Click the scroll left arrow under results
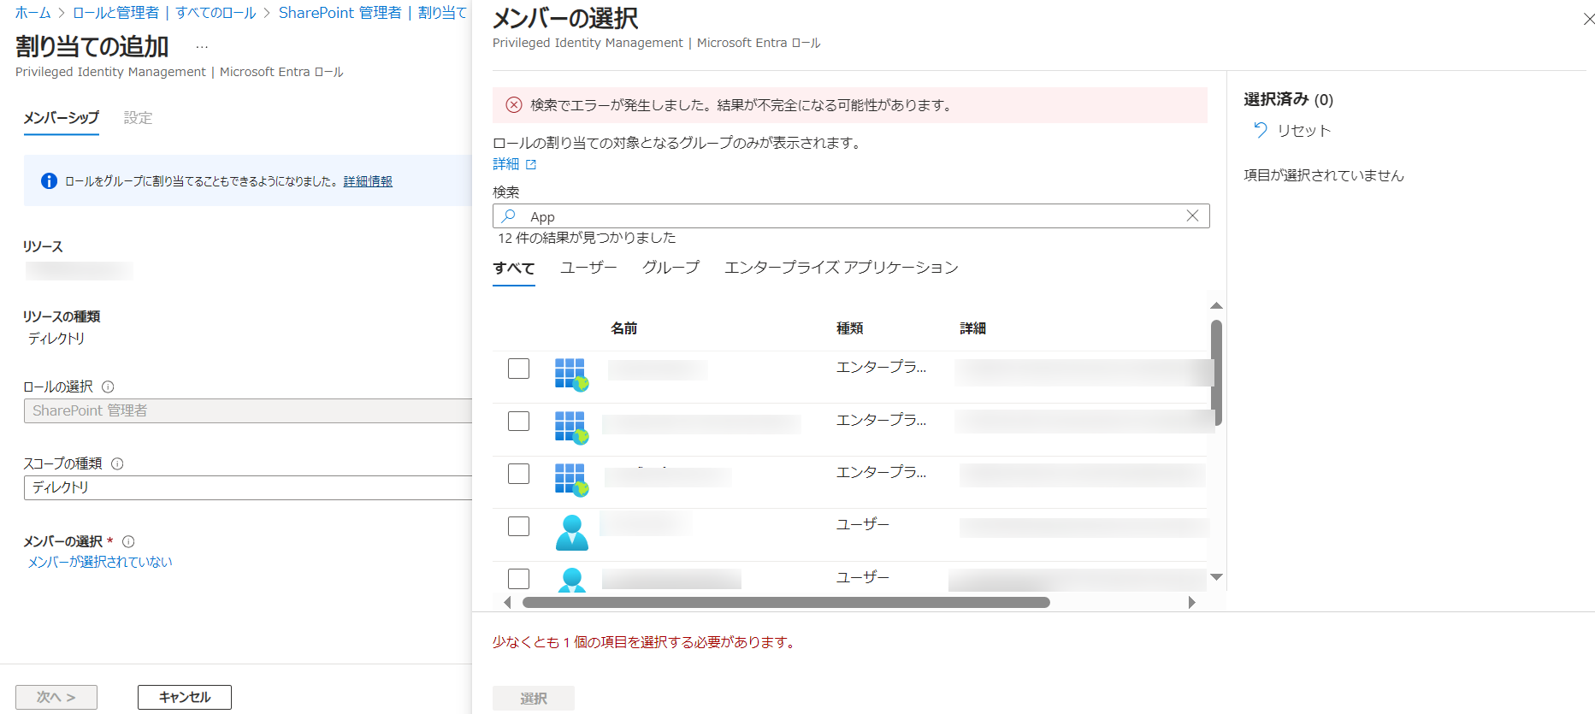Viewport: 1595px width, 714px height. [x=507, y=603]
